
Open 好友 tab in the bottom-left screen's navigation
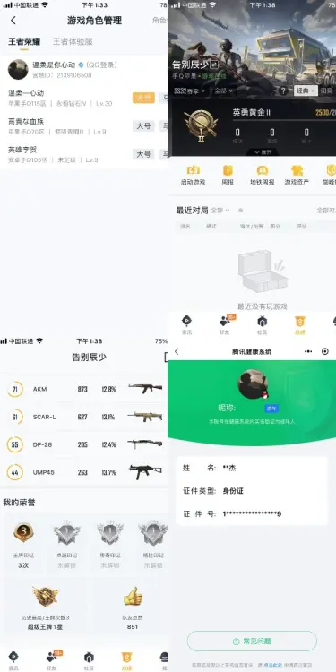click(x=52, y=661)
